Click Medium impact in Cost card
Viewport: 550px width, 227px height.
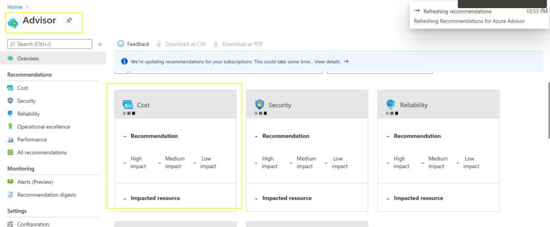[x=175, y=162]
